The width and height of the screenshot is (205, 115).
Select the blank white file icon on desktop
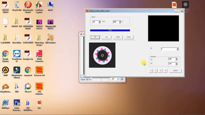pos(5,21)
